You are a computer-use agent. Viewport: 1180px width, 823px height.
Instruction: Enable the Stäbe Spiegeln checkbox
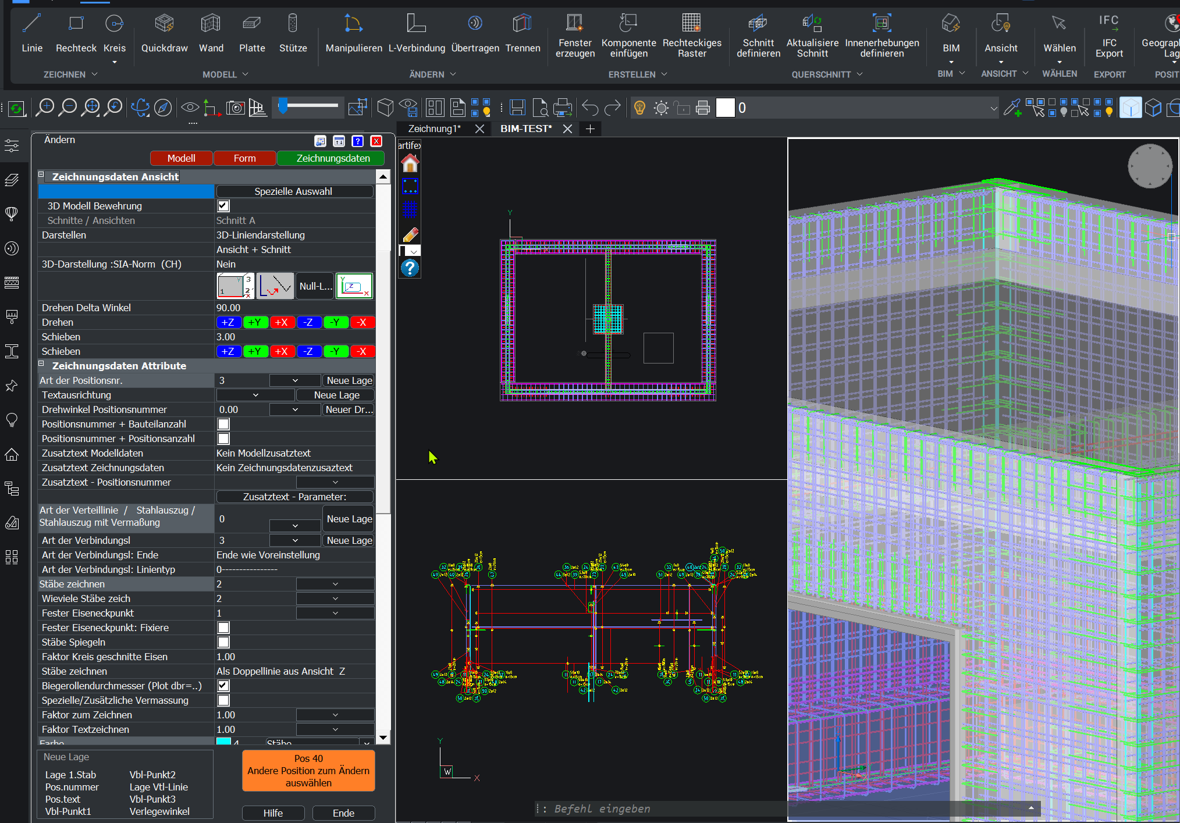223,642
